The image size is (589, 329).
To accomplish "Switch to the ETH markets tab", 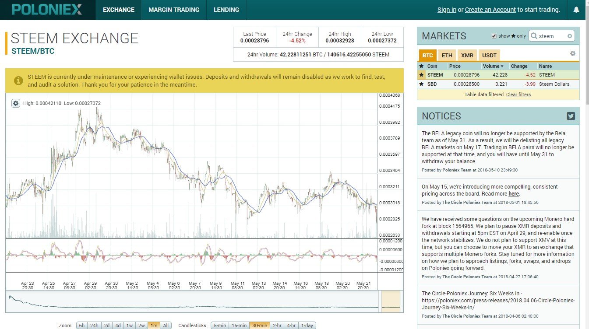I will pyautogui.click(x=447, y=56).
